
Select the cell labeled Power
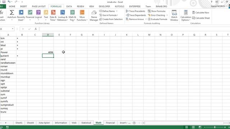pos(8,52)
